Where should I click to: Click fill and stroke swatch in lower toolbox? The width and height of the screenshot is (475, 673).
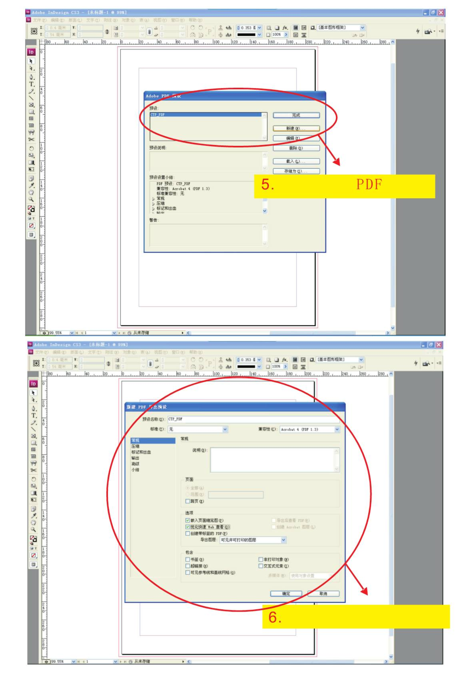(33, 540)
